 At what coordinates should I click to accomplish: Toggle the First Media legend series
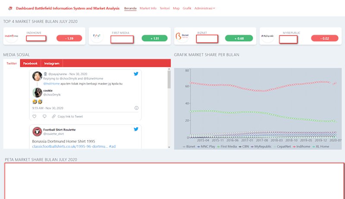point(227,146)
